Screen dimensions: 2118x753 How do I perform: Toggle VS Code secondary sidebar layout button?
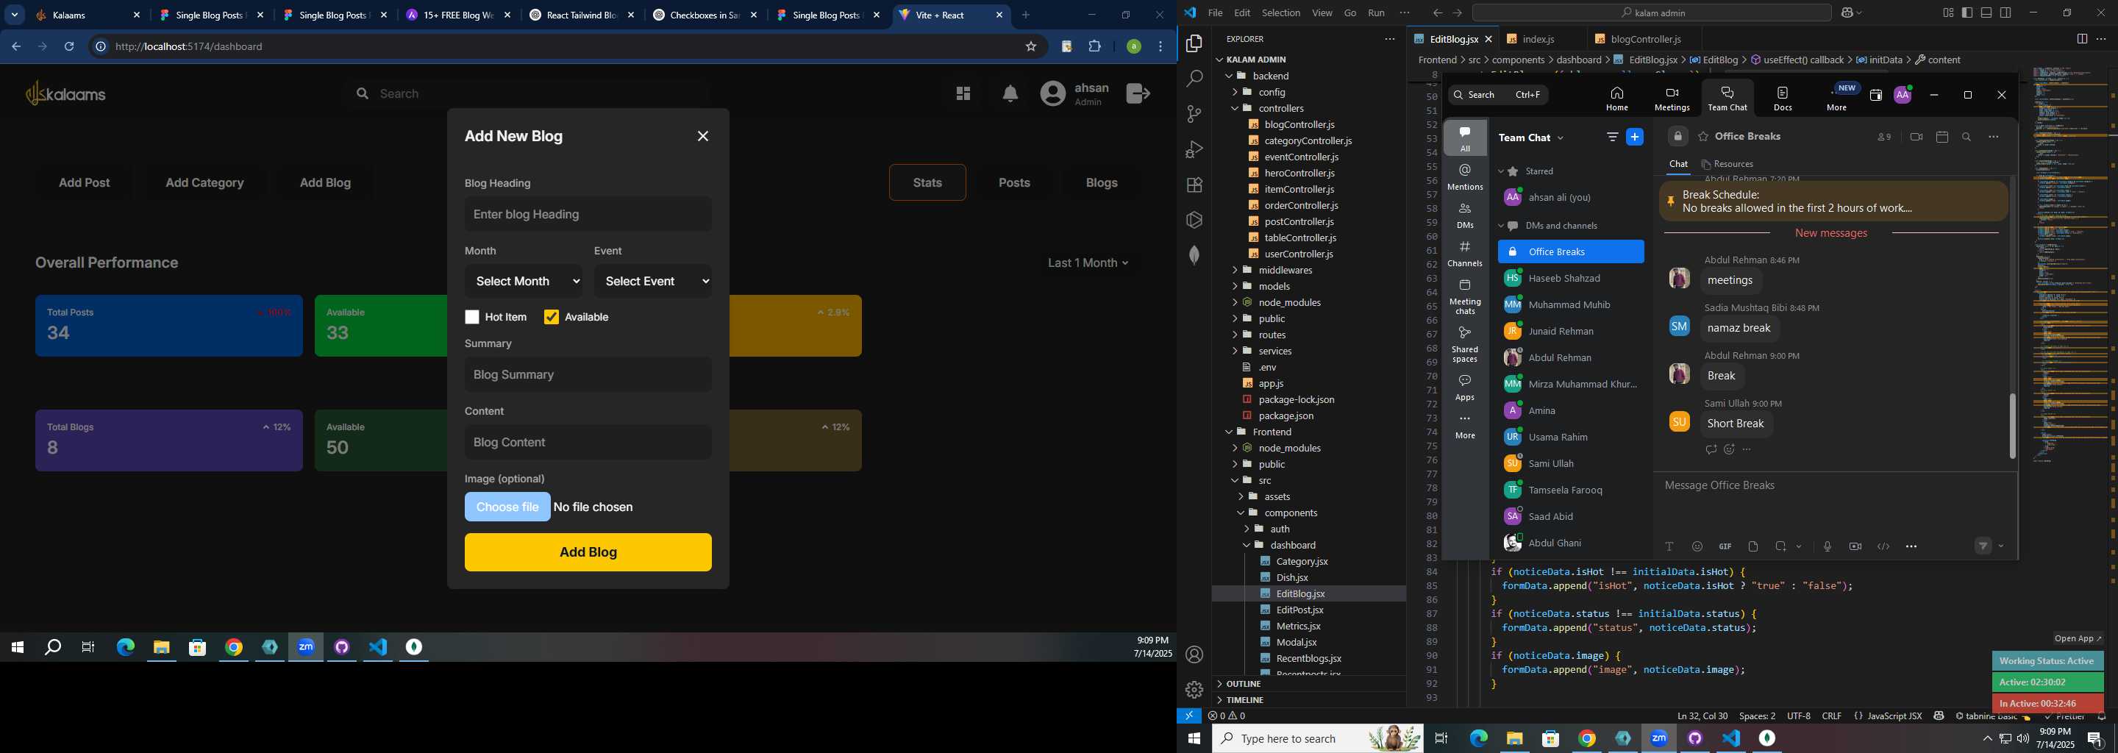2005,13
